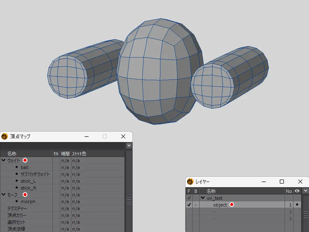Viewport: 309px width, 232px height.
Task: Select the テクスチャー map category
Action: click(x=17, y=208)
